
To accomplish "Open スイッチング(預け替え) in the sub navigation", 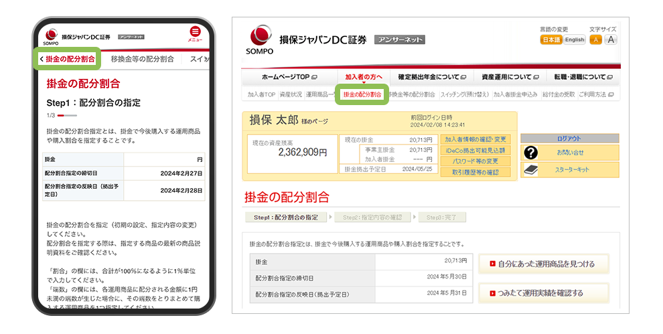I will [465, 94].
